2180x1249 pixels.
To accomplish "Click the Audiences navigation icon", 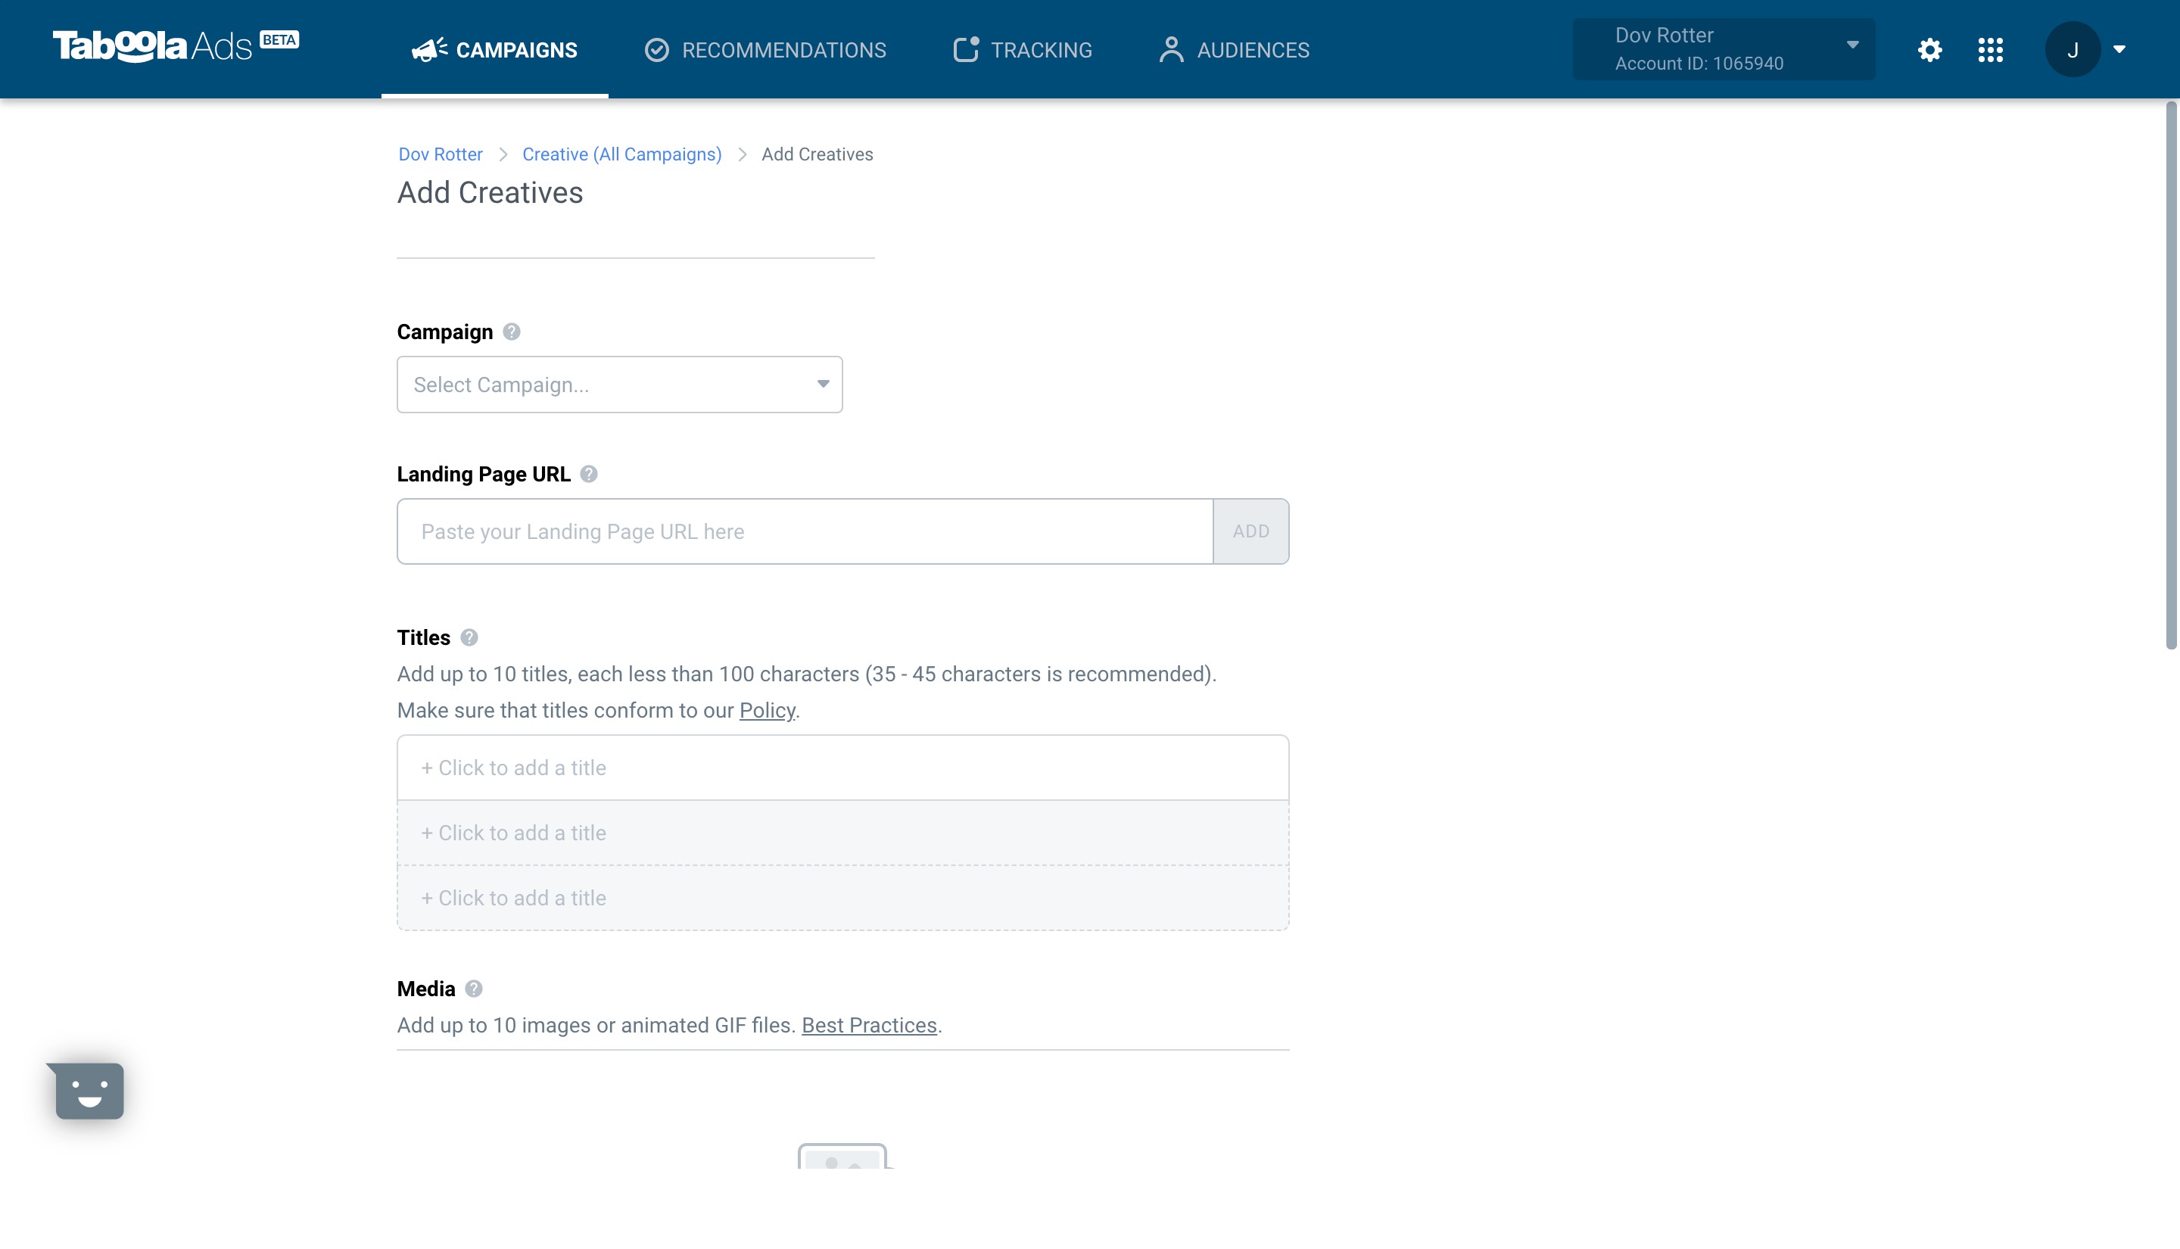I will click(1173, 49).
